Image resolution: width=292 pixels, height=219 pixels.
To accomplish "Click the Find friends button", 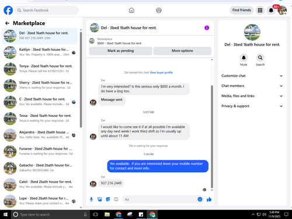I will tap(242, 10).
